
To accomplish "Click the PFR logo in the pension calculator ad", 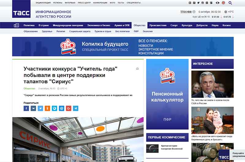I will pyautogui.click(x=167, y=76).
